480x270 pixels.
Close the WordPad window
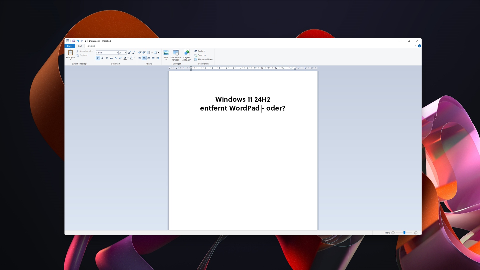pos(417,41)
